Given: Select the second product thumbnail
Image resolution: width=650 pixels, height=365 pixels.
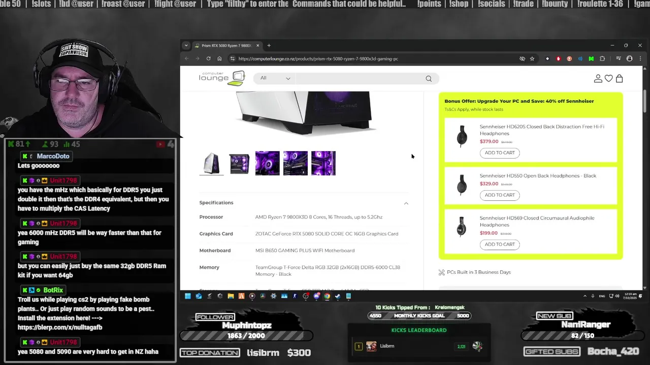Looking at the screenshot, I should [x=239, y=163].
